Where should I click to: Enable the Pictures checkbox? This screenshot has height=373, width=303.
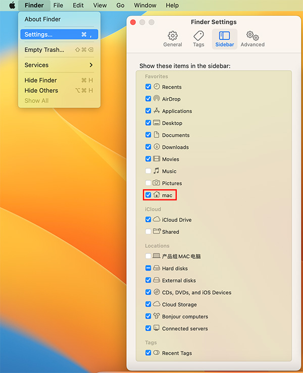(148, 183)
